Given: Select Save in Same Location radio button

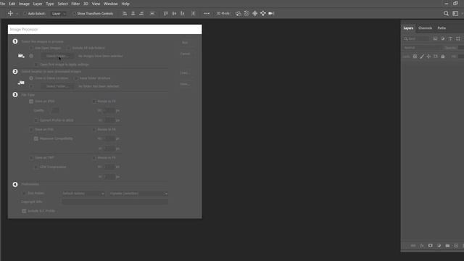Looking at the screenshot, I should (31, 78).
